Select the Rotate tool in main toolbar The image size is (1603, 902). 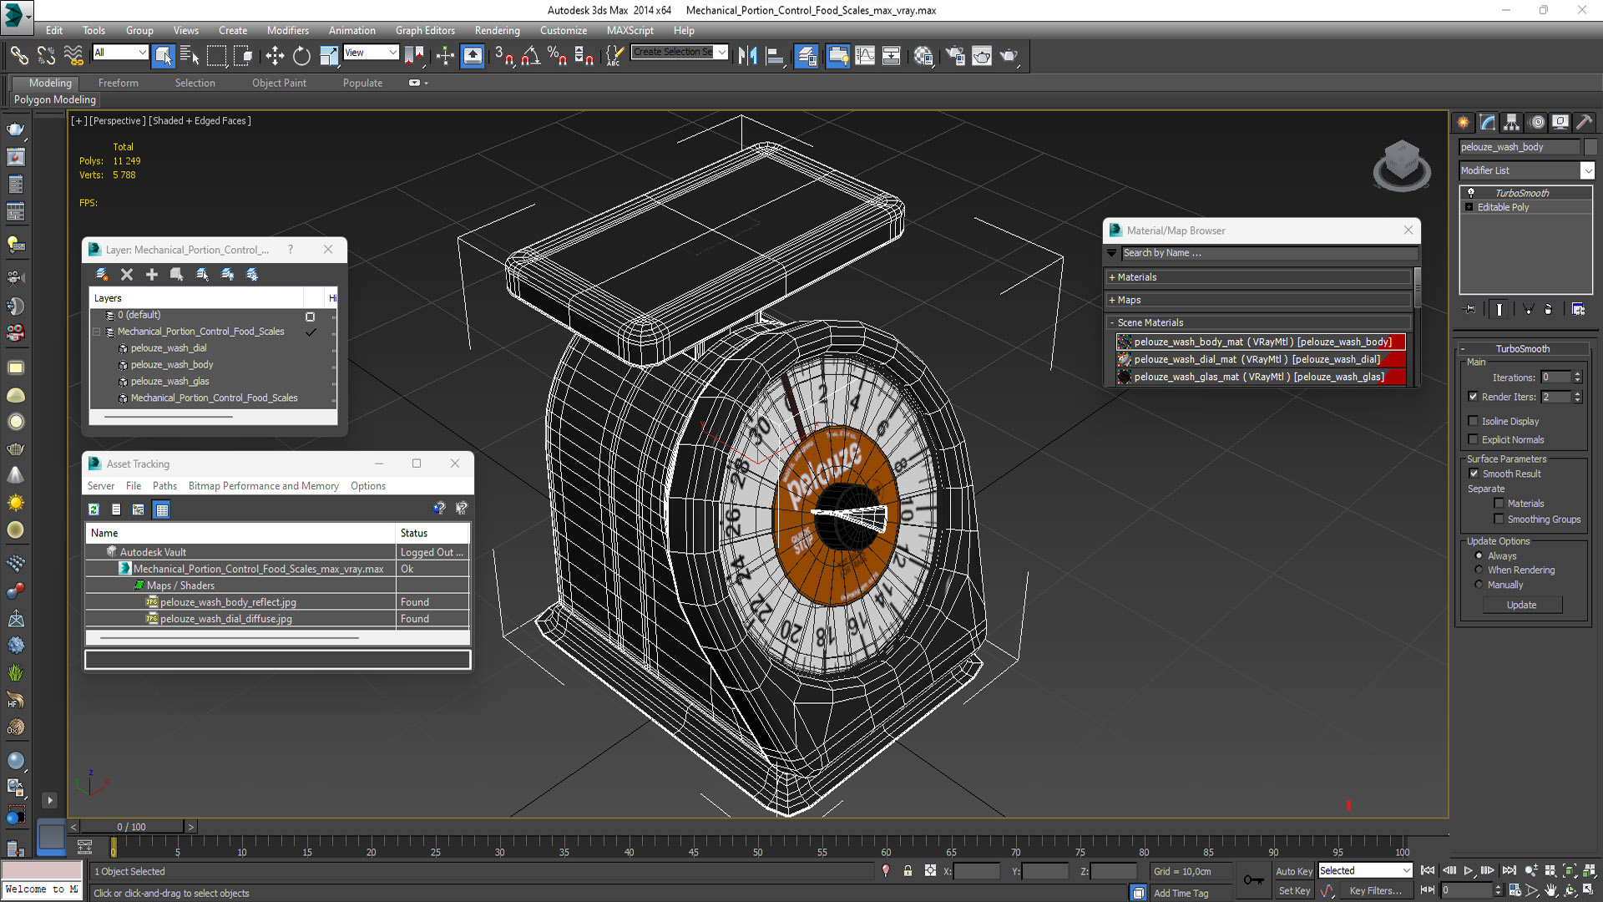(x=301, y=56)
